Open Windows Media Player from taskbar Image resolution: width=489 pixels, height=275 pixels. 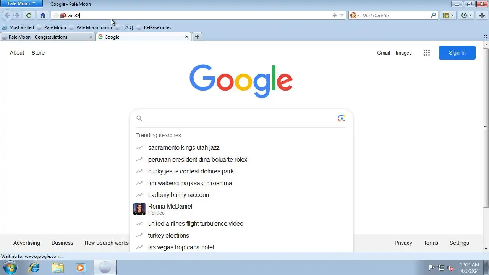tap(81, 268)
